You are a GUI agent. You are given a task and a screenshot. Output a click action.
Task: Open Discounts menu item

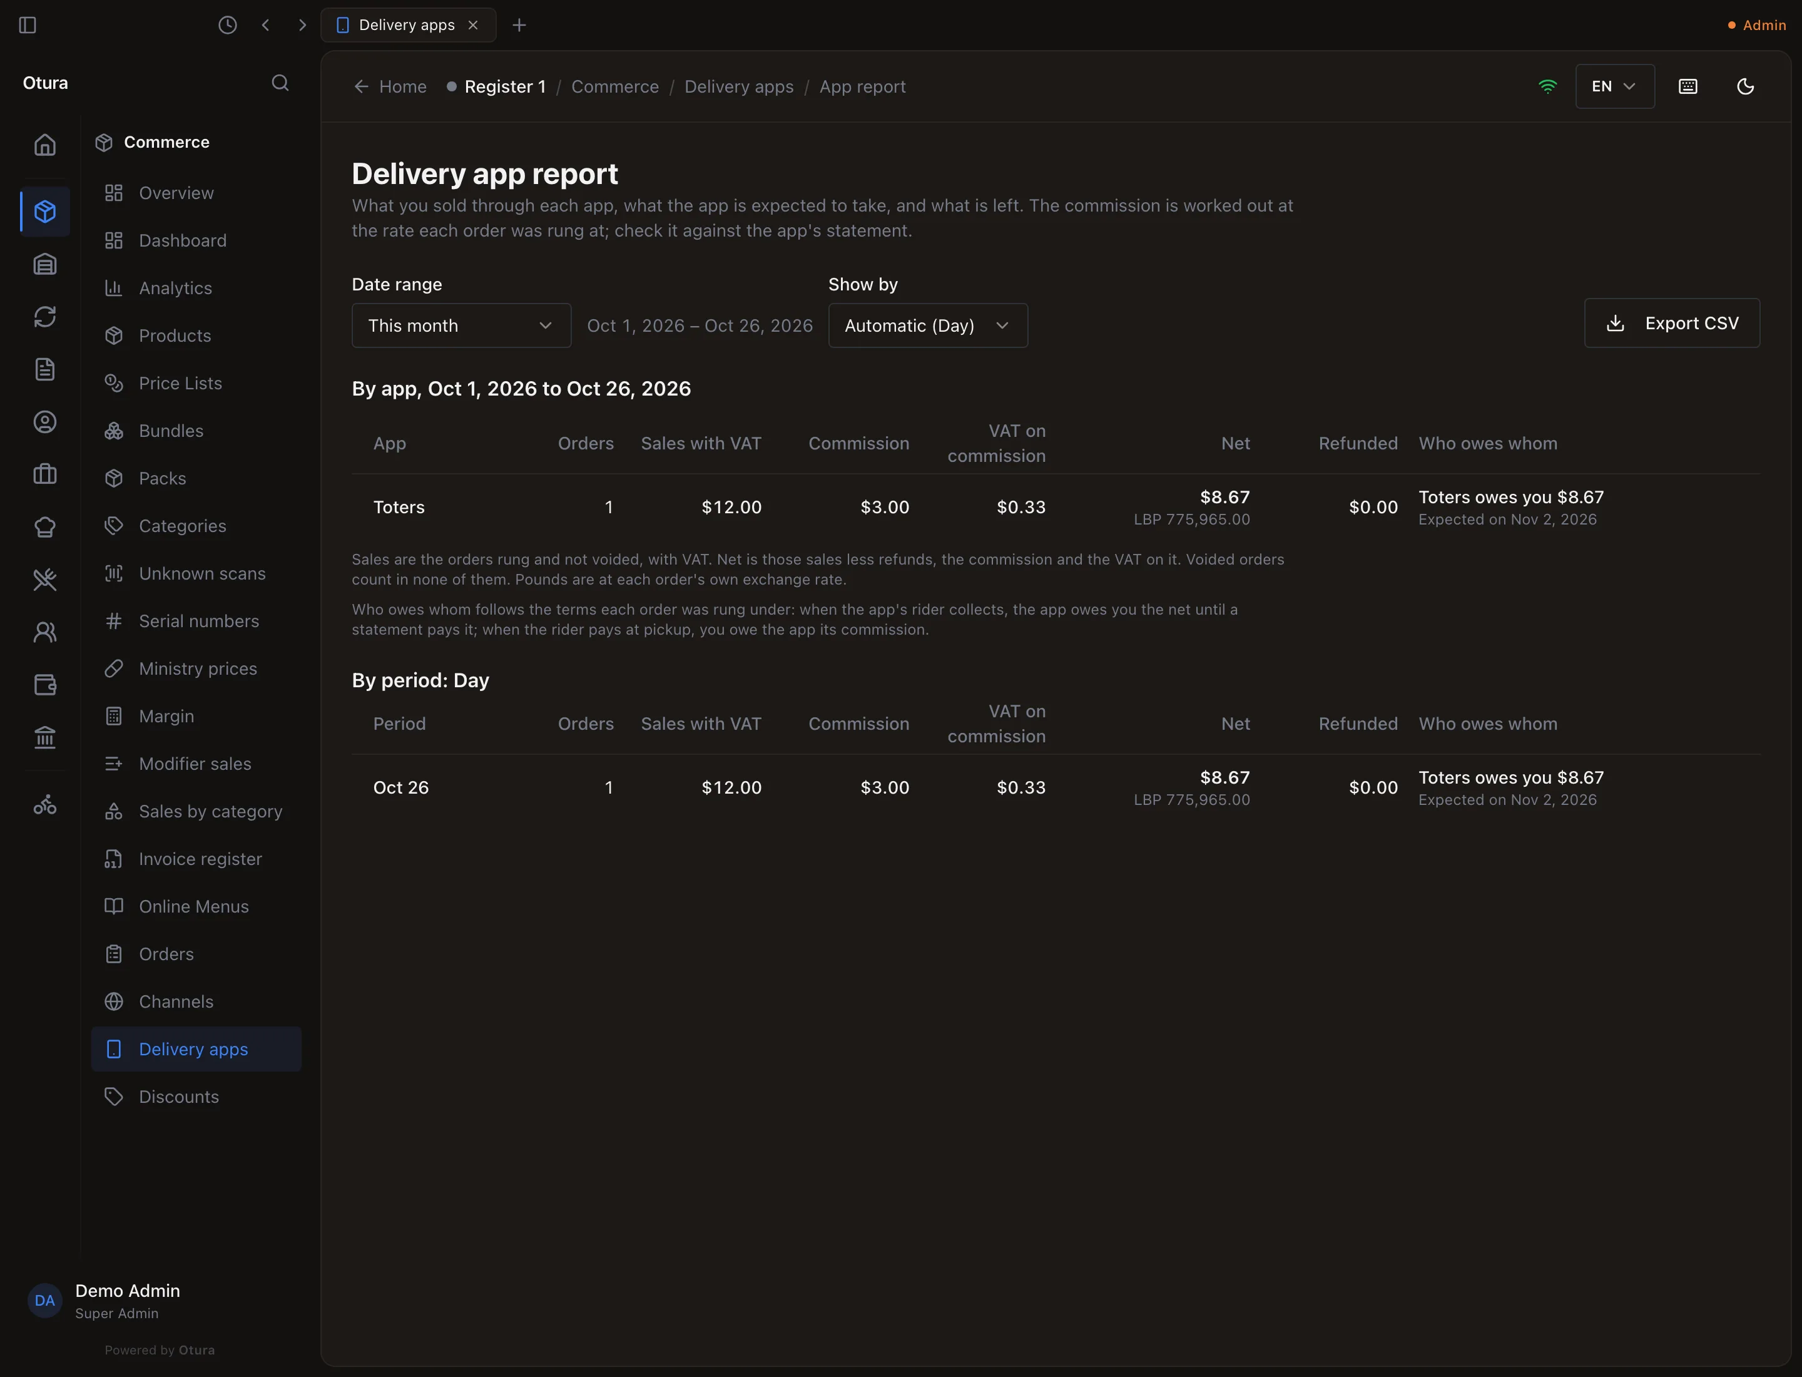tap(196, 1097)
